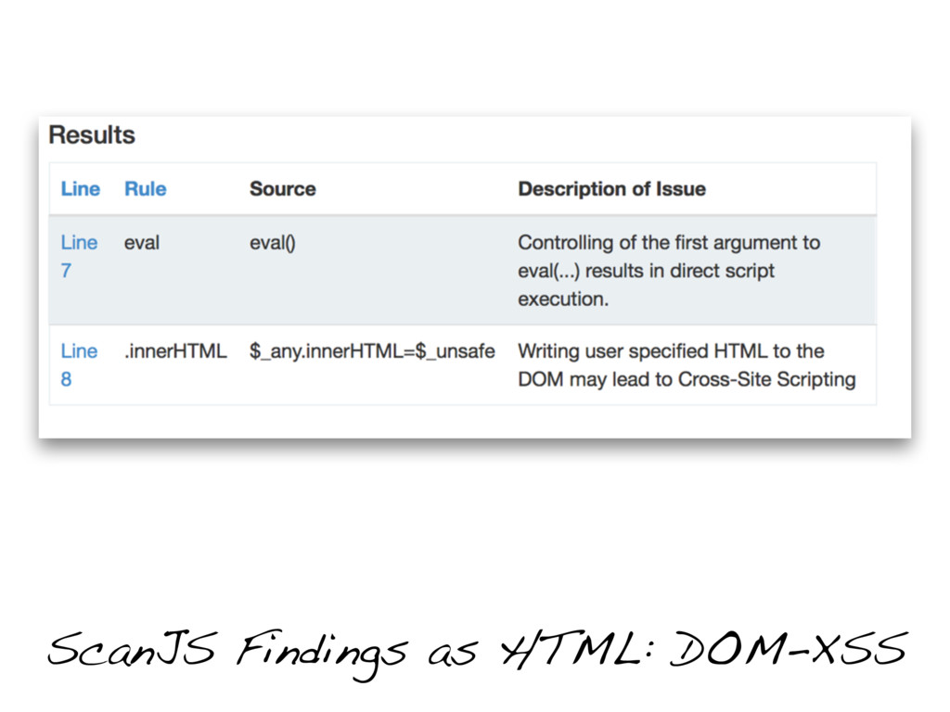This screenshot has height=712, width=950.
Task: Open the Line 7 link
Action: point(79,256)
